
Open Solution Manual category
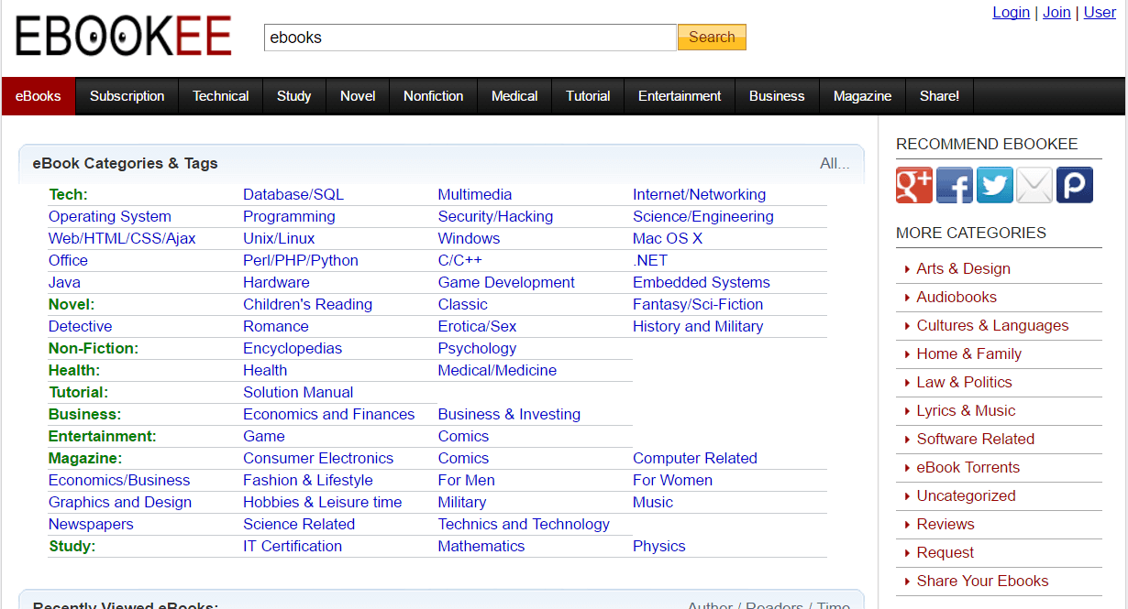[298, 392]
